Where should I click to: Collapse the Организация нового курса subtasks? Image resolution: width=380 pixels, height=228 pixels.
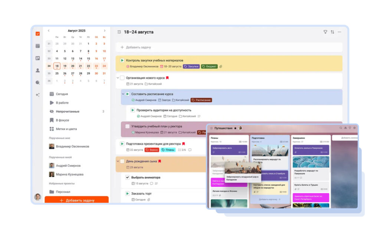[x=118, y=78]
